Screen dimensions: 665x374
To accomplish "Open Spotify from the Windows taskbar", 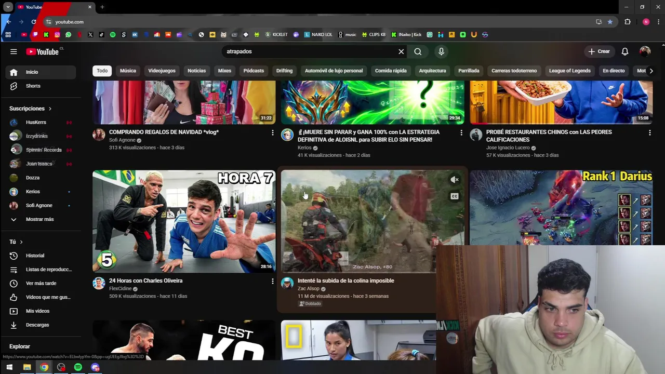I will pos(78,367).
